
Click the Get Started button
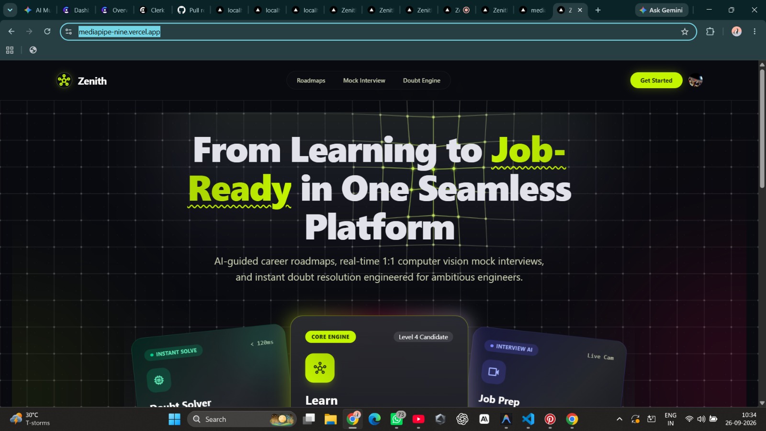[656, 80]
